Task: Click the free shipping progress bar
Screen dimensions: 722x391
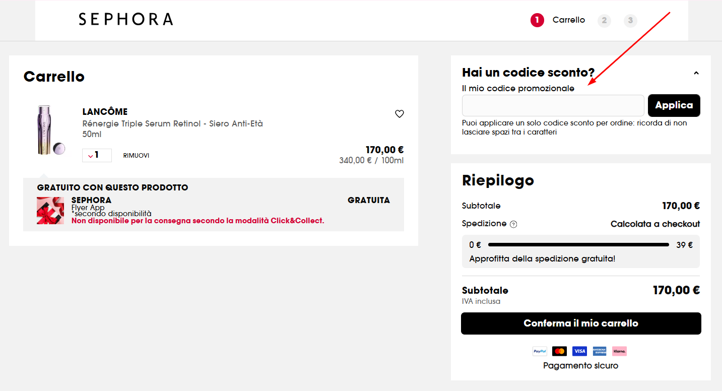Action: [577, 244]
